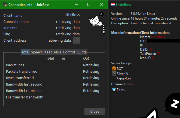Screen dimensions: 180x118
Task: Click the sleeping cat avatar image
Action: [97, 23]
